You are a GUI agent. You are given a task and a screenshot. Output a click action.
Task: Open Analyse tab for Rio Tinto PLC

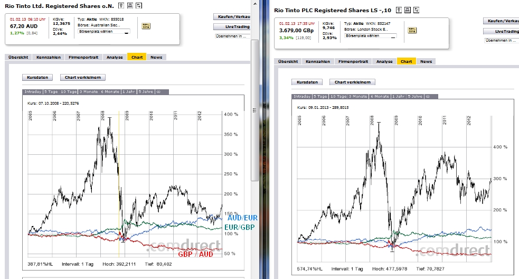[x=384, y=62]
